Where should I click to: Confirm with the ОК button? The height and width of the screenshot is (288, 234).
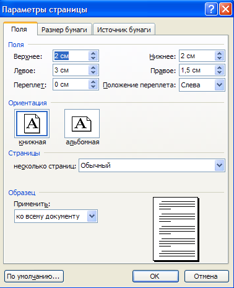(x=155, y=276)
